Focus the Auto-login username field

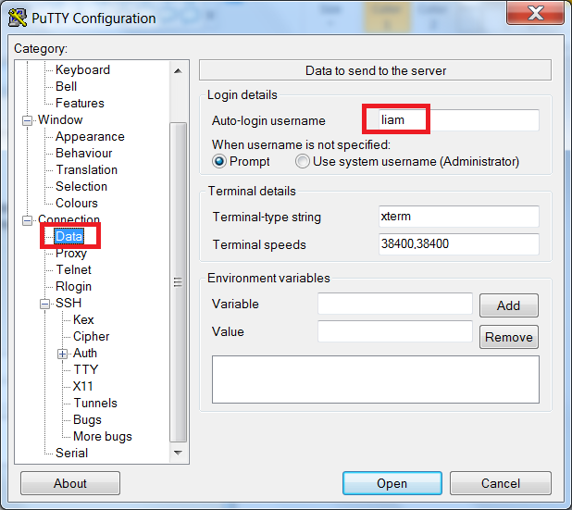(x=459, y=120)
